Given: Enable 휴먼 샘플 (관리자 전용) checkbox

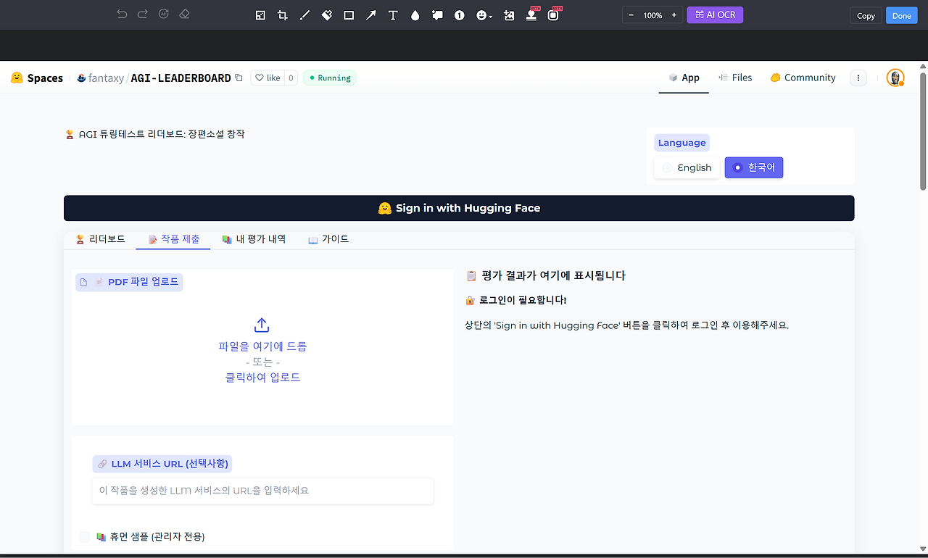Looking at the screenshot, I should tap(85, 536).
